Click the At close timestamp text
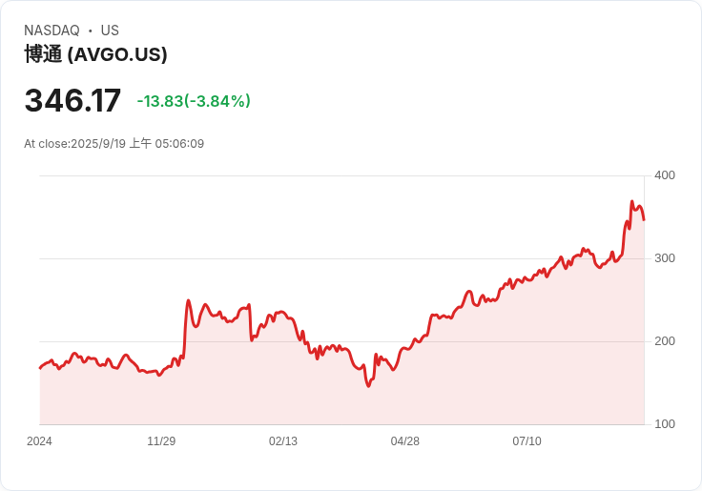 (x=114, y=144)
